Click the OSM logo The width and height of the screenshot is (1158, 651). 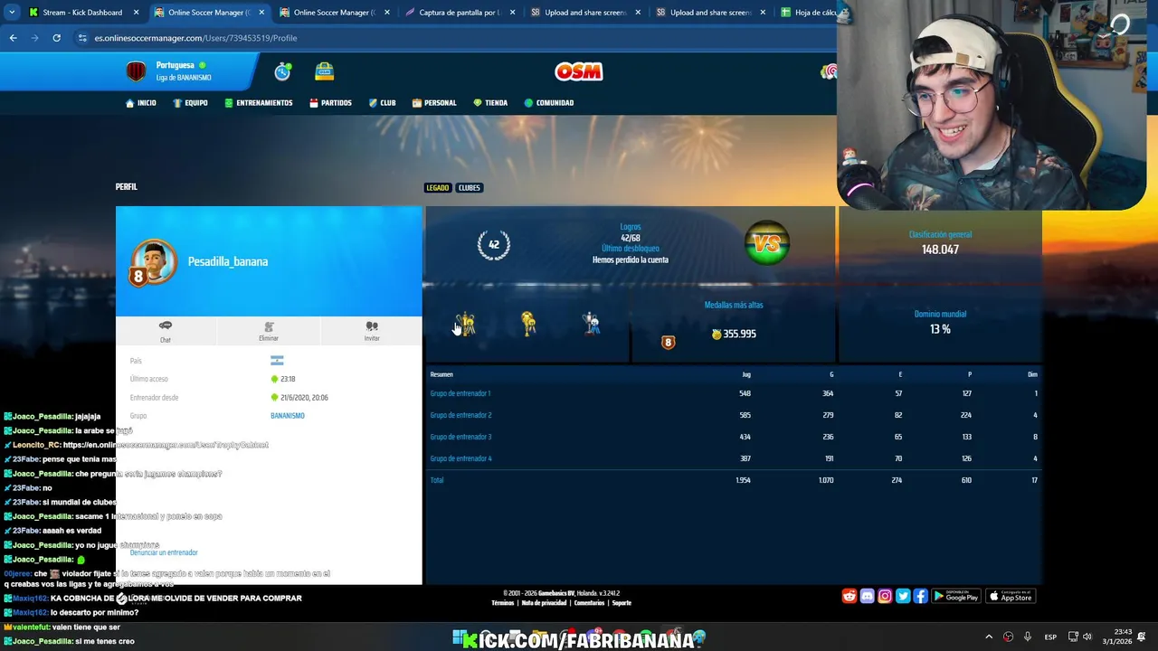coord(579,71)
